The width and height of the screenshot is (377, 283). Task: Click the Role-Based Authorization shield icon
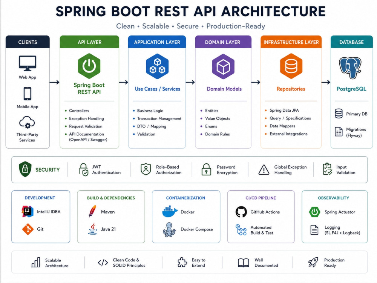tap(146, 169)
